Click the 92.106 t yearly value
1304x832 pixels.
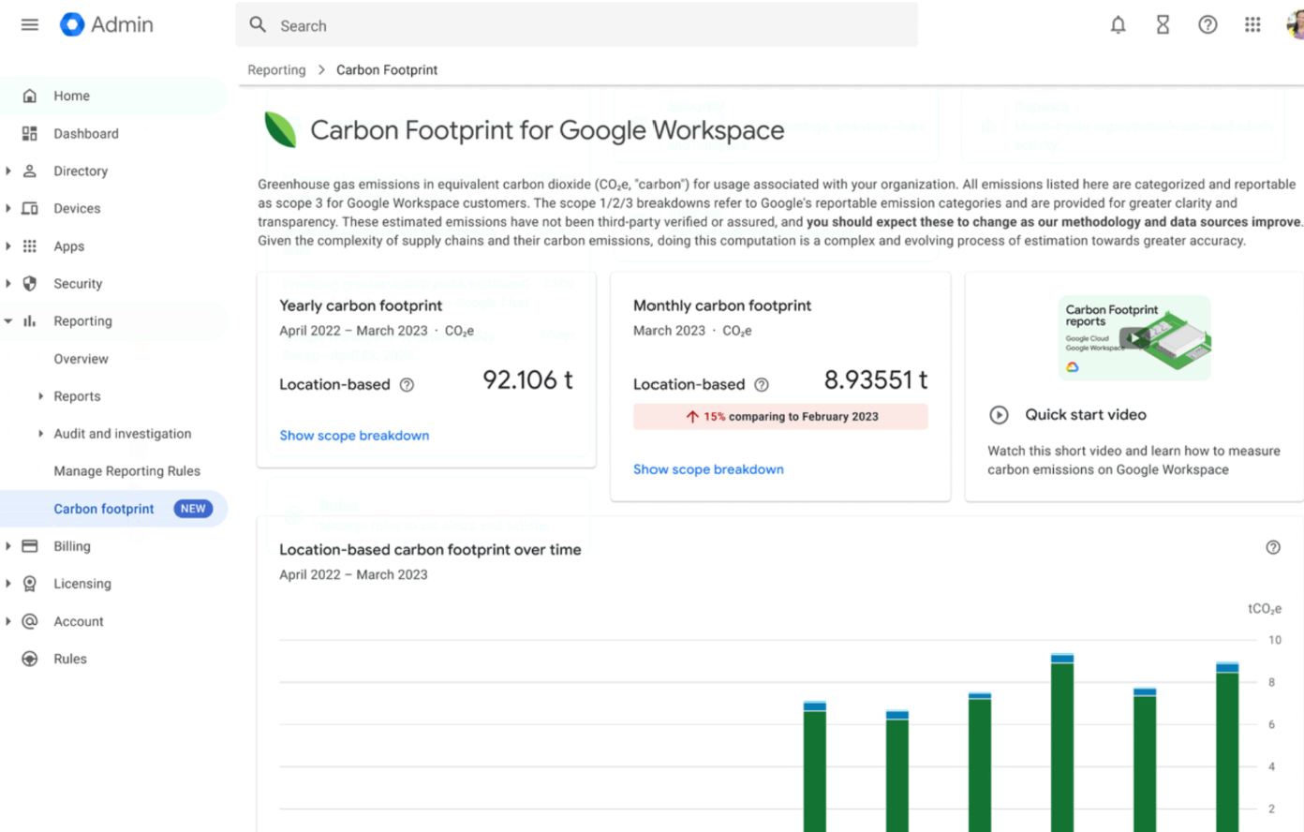click(527, 379)
